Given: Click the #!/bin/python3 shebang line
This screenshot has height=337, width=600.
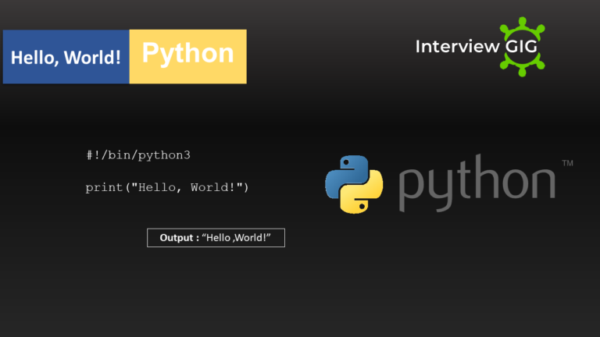Looking at the screenshot, I should (138, 155).
